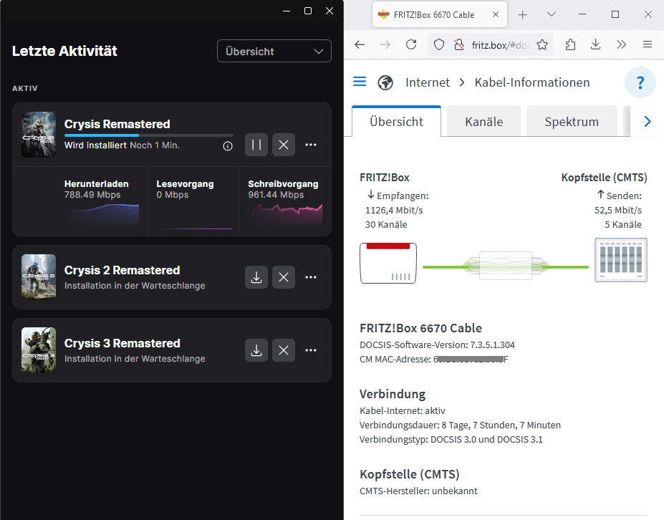Bookmark this page with the star
664x520 pixels.
tap(542, 45)
